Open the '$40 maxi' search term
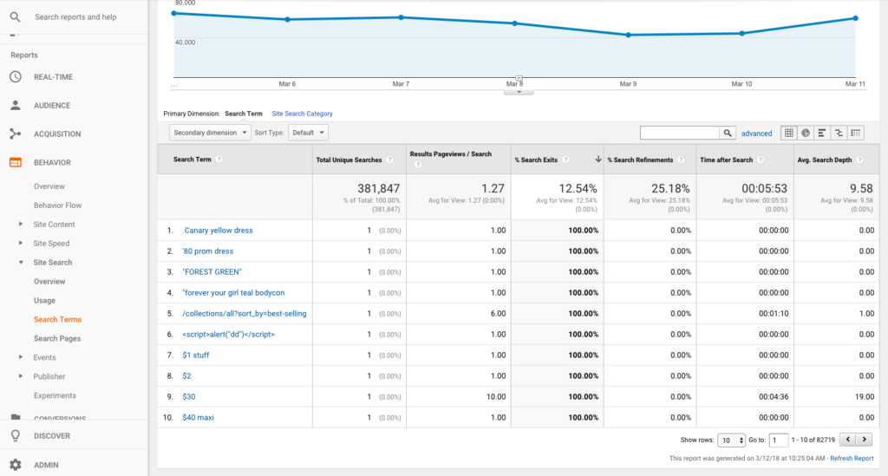The height and width of the screenshot is (476, 888). click(x=199, y=417)
